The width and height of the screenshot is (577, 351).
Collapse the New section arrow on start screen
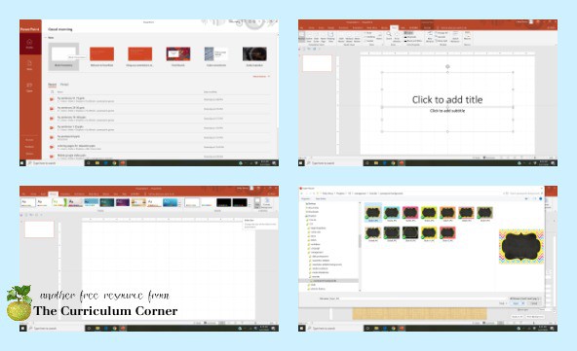pyautogui.click(x=45, y=38)
